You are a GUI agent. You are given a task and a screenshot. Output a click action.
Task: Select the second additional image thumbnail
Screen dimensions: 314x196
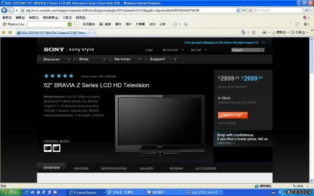click(56, 148)
